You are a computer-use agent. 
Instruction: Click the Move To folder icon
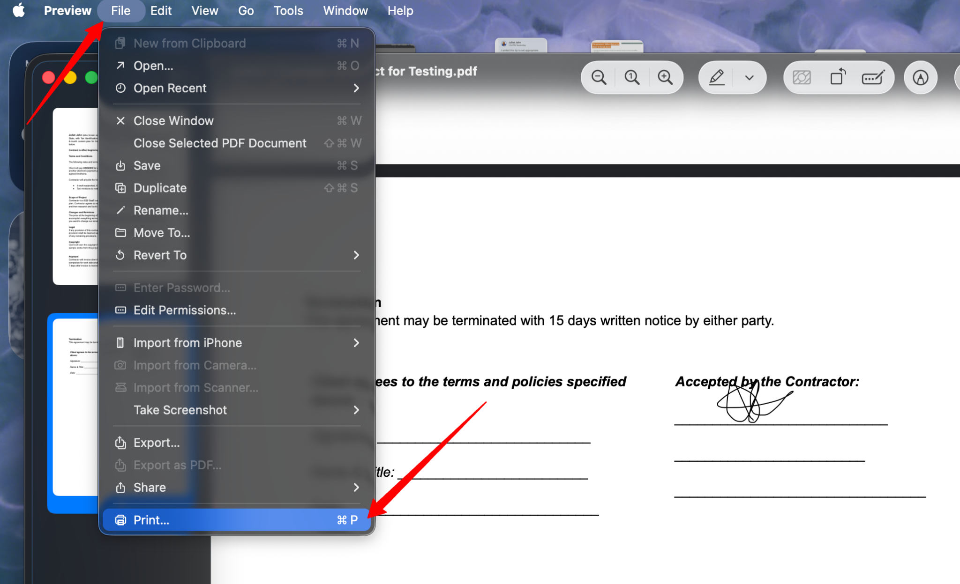tap(120, 233)
